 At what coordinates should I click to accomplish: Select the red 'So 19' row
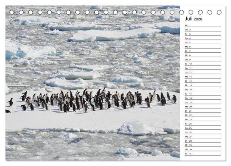pos(203,102)
